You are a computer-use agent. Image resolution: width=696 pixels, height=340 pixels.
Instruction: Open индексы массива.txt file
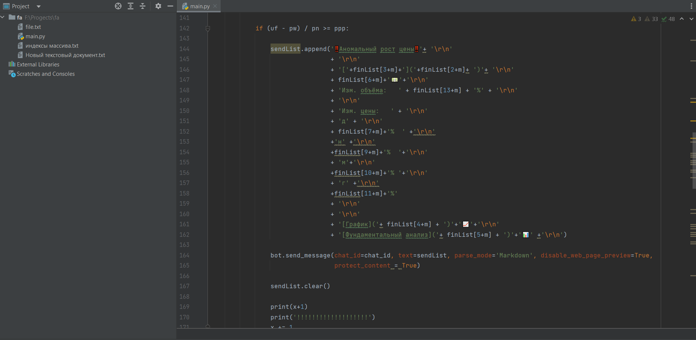click(52, 46)
